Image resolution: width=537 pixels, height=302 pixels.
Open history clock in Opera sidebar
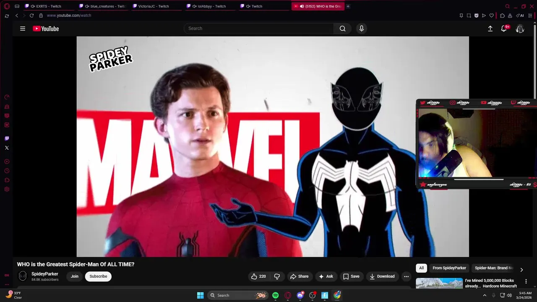(7, 171)
